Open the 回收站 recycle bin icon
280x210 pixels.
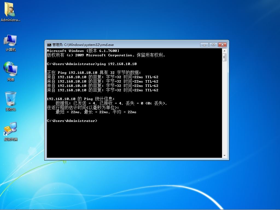[x=11, y=101]
